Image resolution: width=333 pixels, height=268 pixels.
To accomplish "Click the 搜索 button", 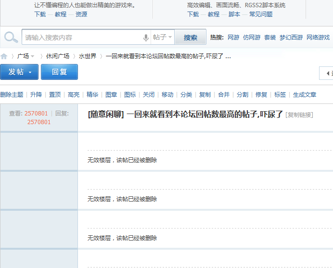I will 190,38.
